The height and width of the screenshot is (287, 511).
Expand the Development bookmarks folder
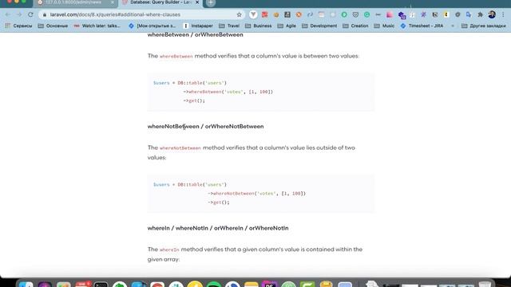[319, 26]
